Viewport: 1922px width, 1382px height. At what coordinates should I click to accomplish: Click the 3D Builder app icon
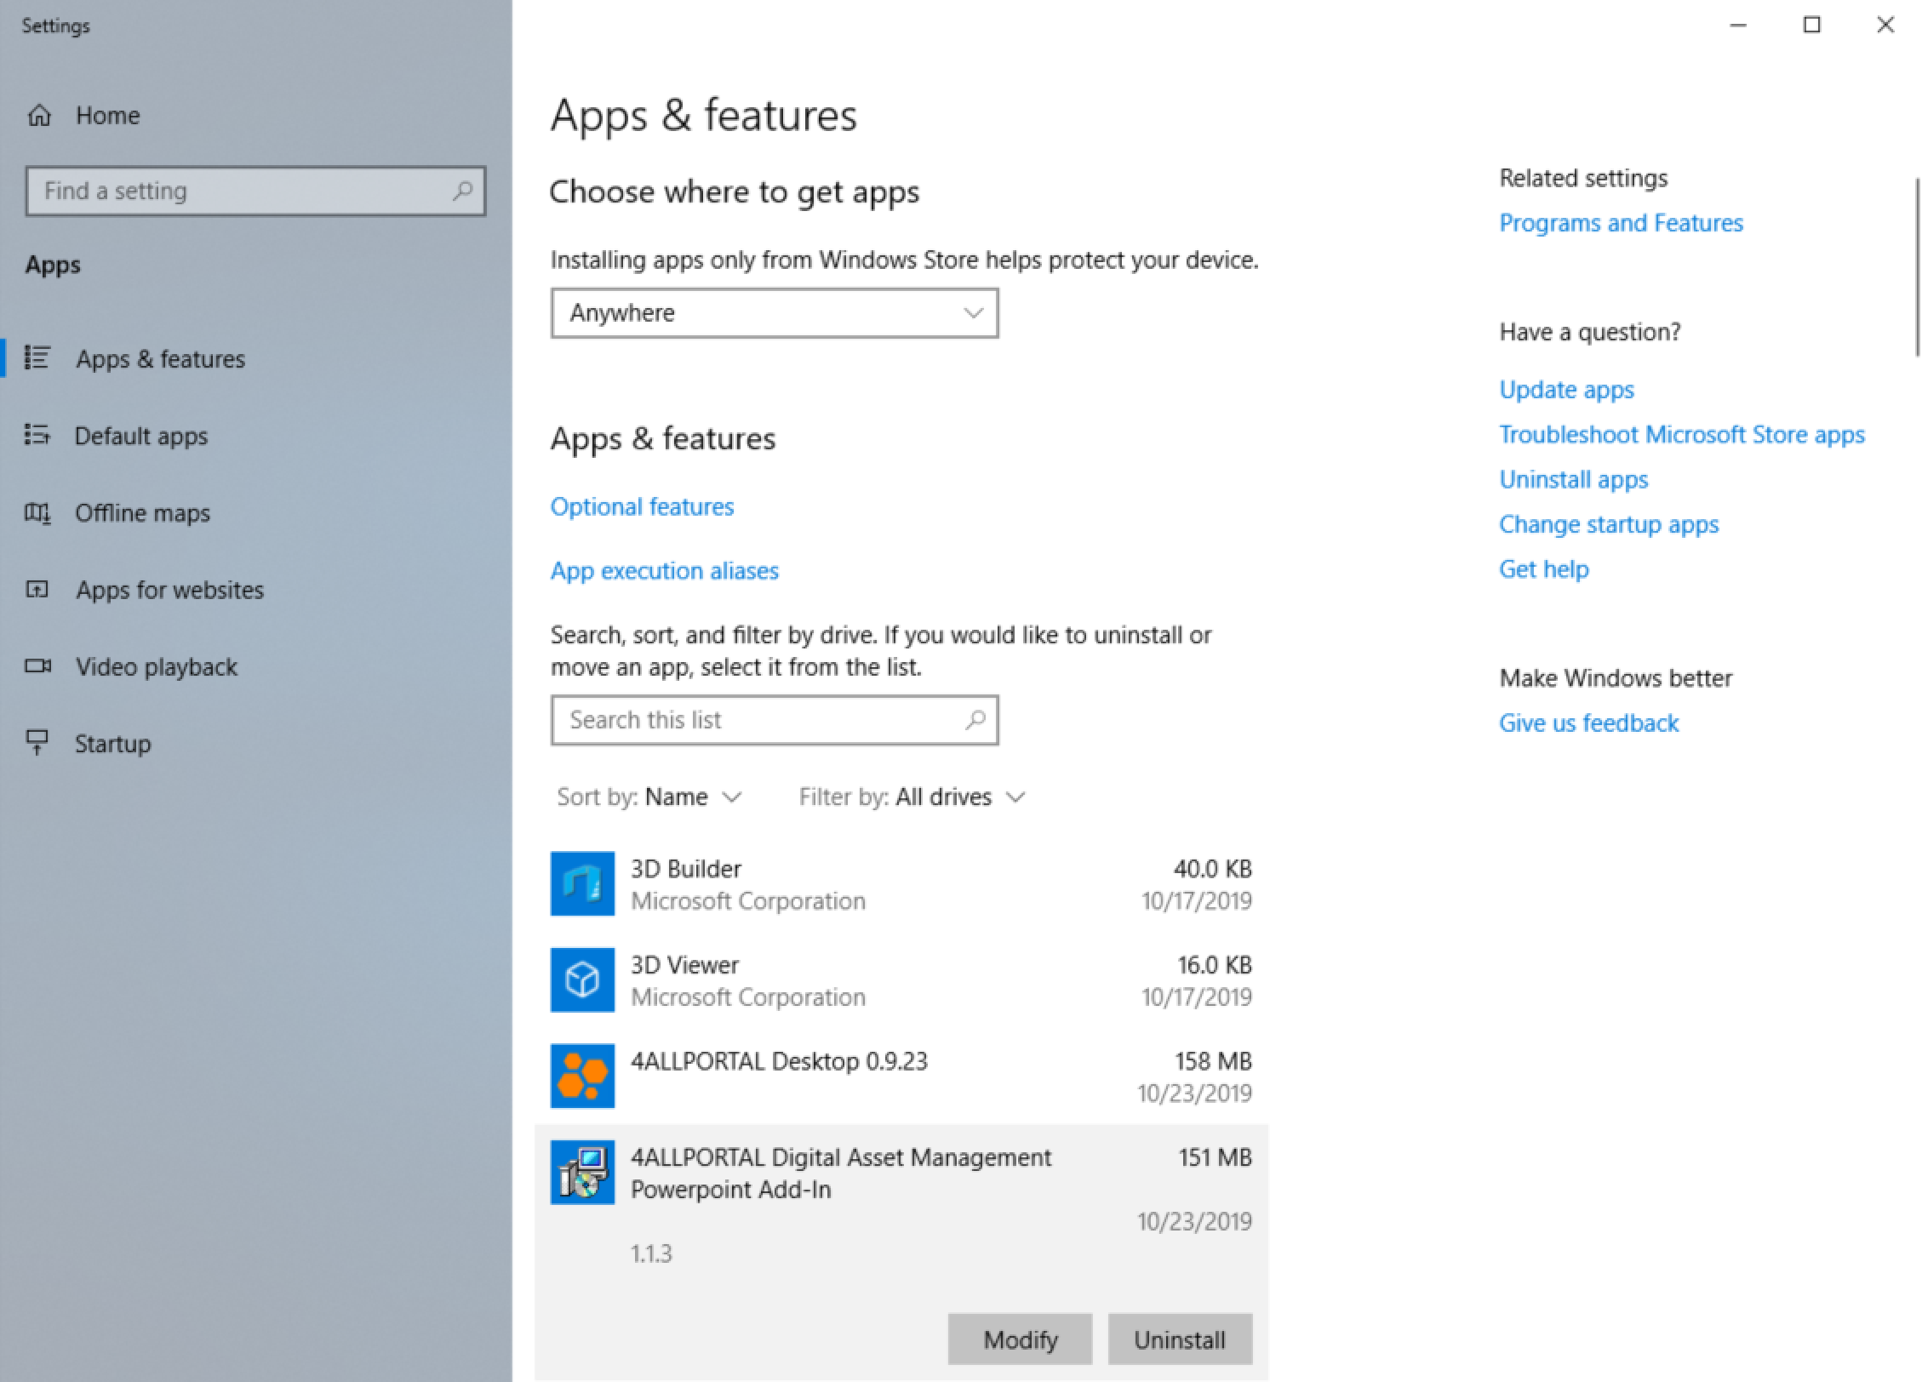click(582, 883)
